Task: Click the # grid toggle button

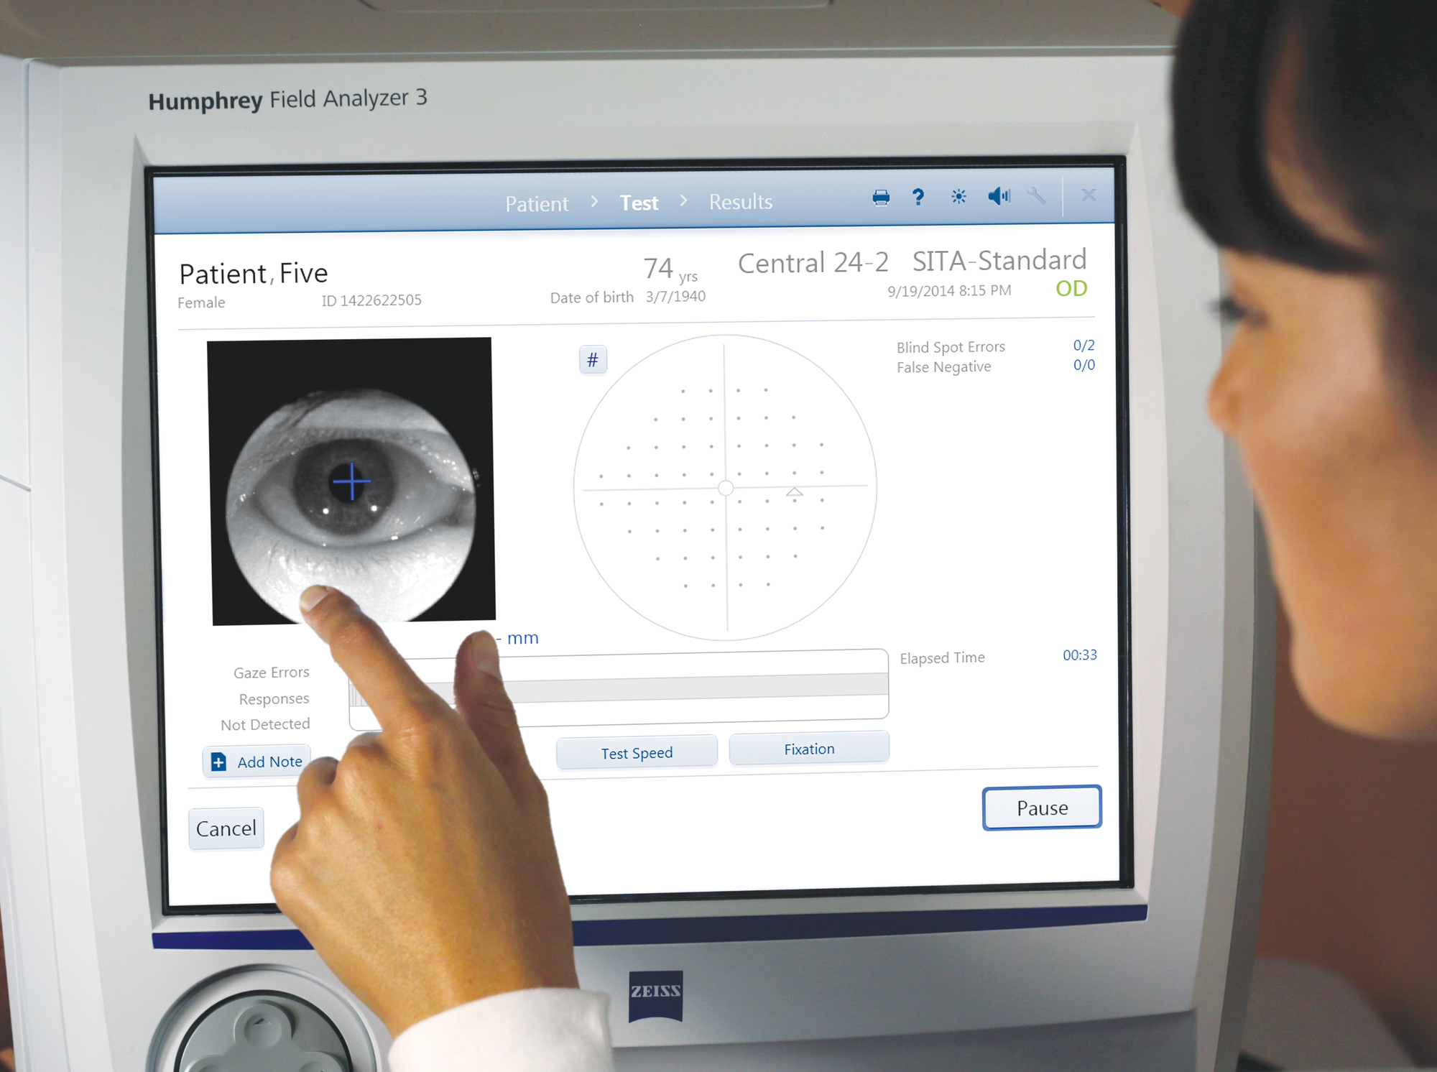Action: pyautogui.click(x=593, y=360)
